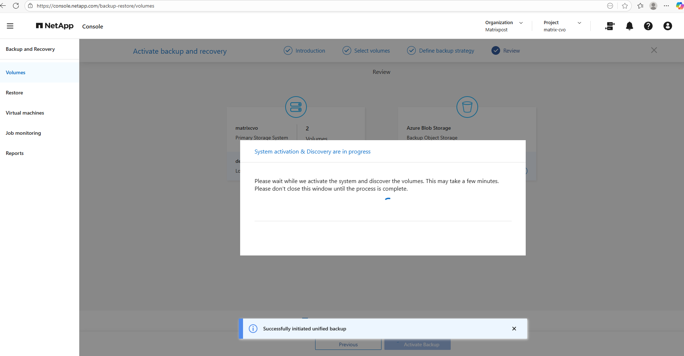This screenshot has height=356, width=684.
Task: Dismiss the unified backup notification
Action: click(x=514, y=329)
